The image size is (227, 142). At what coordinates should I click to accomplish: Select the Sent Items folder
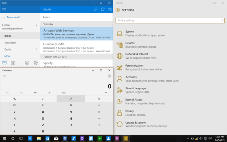click(x=20, y=43)
